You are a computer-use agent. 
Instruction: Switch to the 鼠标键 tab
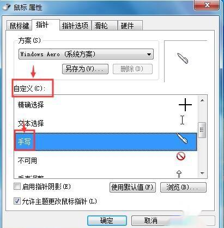tap(19, 26)
